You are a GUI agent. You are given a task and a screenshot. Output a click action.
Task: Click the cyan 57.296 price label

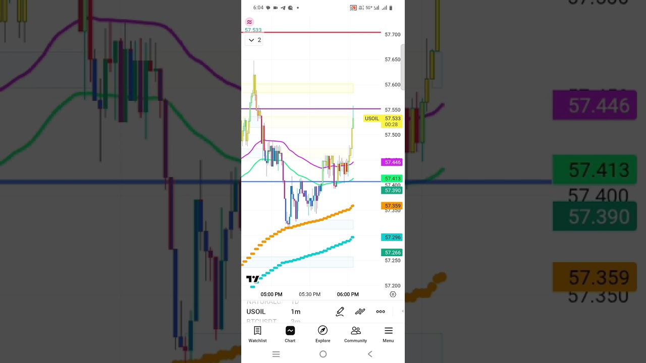pyautogui.click(x=392, y=237)
